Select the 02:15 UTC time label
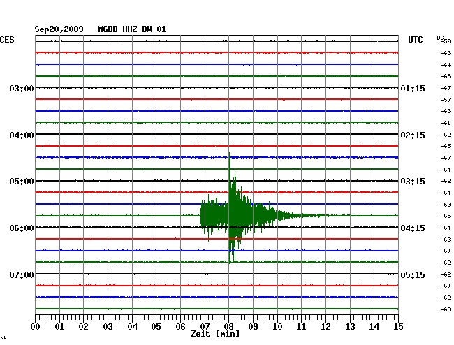 tap(413, 135)
